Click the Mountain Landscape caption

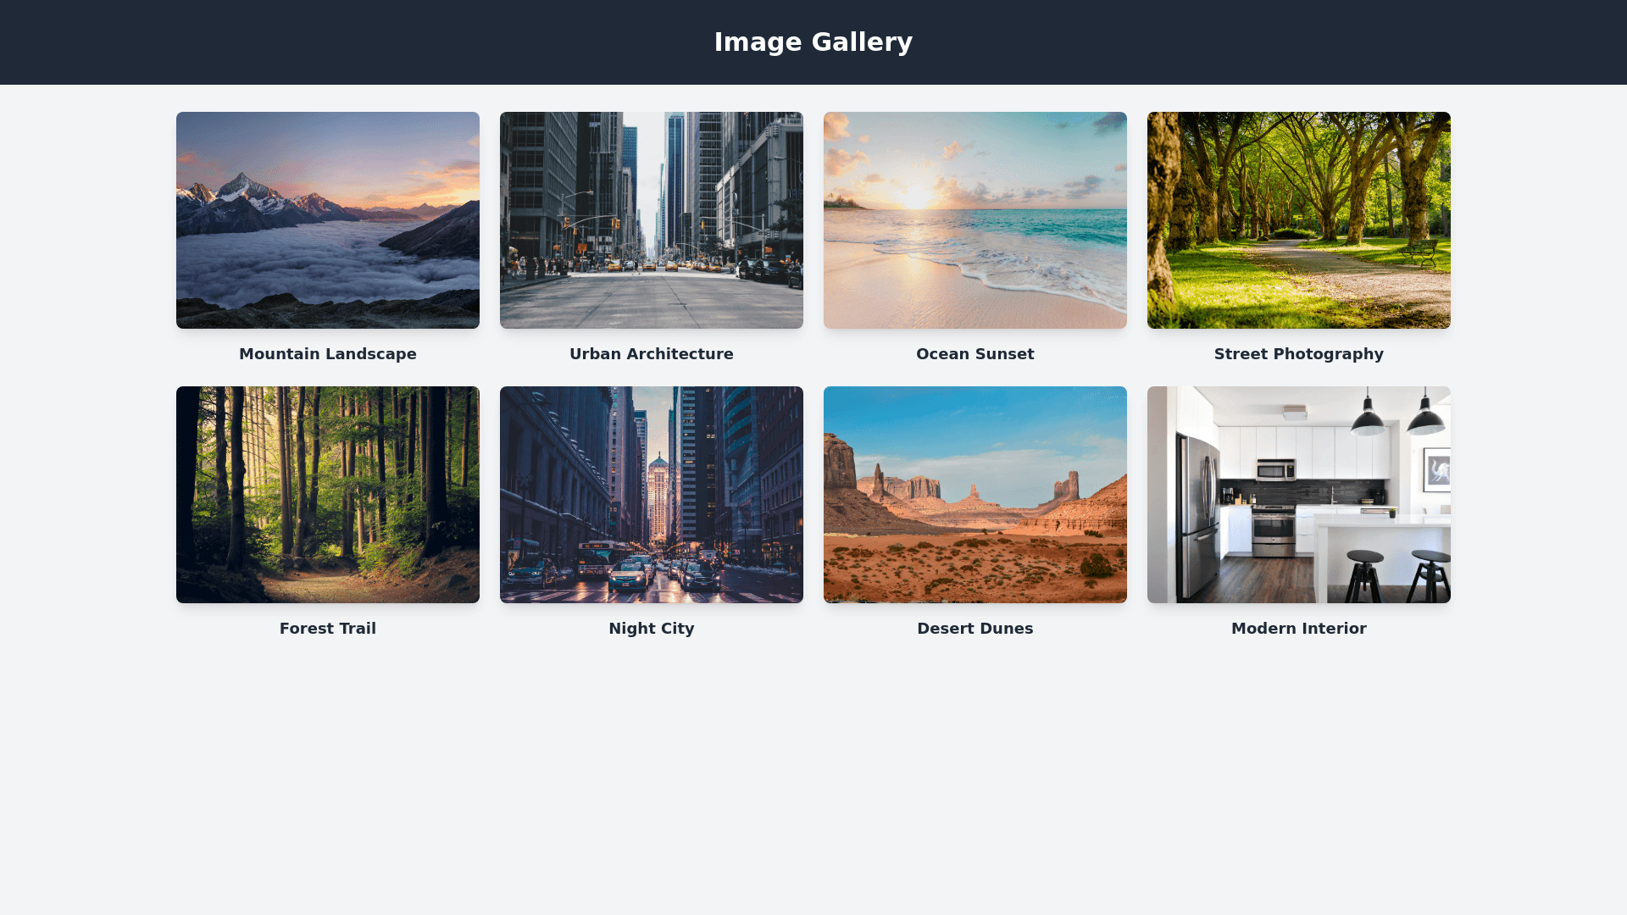pyautogui.click(x=328, y=354)
